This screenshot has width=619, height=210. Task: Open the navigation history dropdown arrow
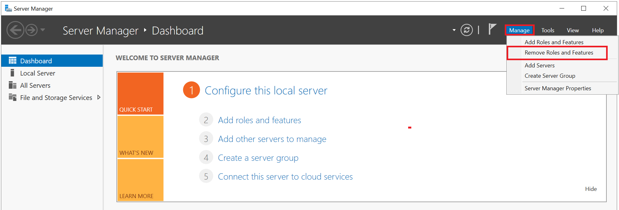click(x=43, y=30)
